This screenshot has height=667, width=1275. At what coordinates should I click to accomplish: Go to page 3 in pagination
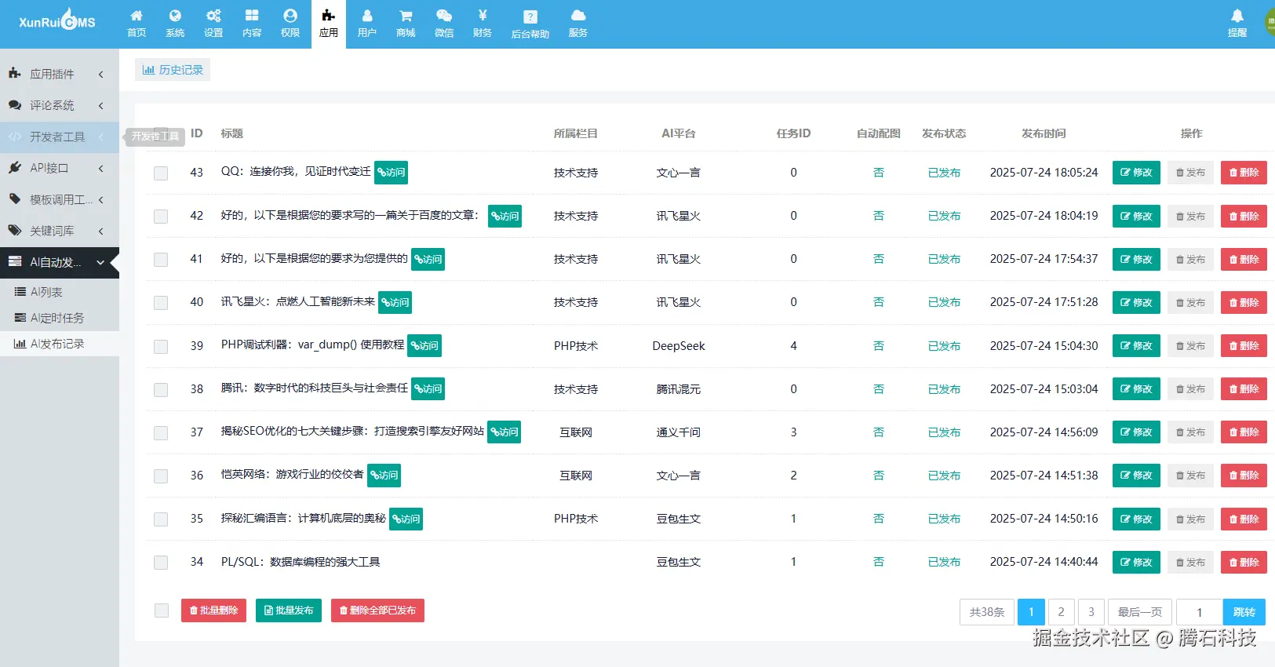coord(1091,612)
